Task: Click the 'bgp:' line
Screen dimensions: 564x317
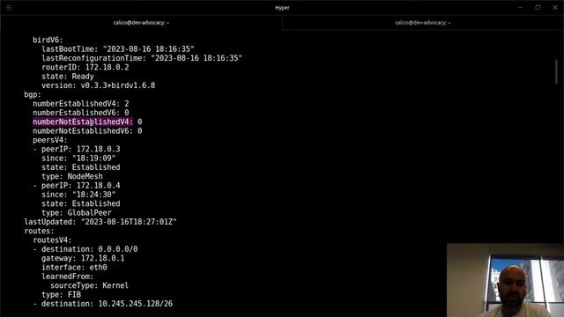Action: point(33,94)
